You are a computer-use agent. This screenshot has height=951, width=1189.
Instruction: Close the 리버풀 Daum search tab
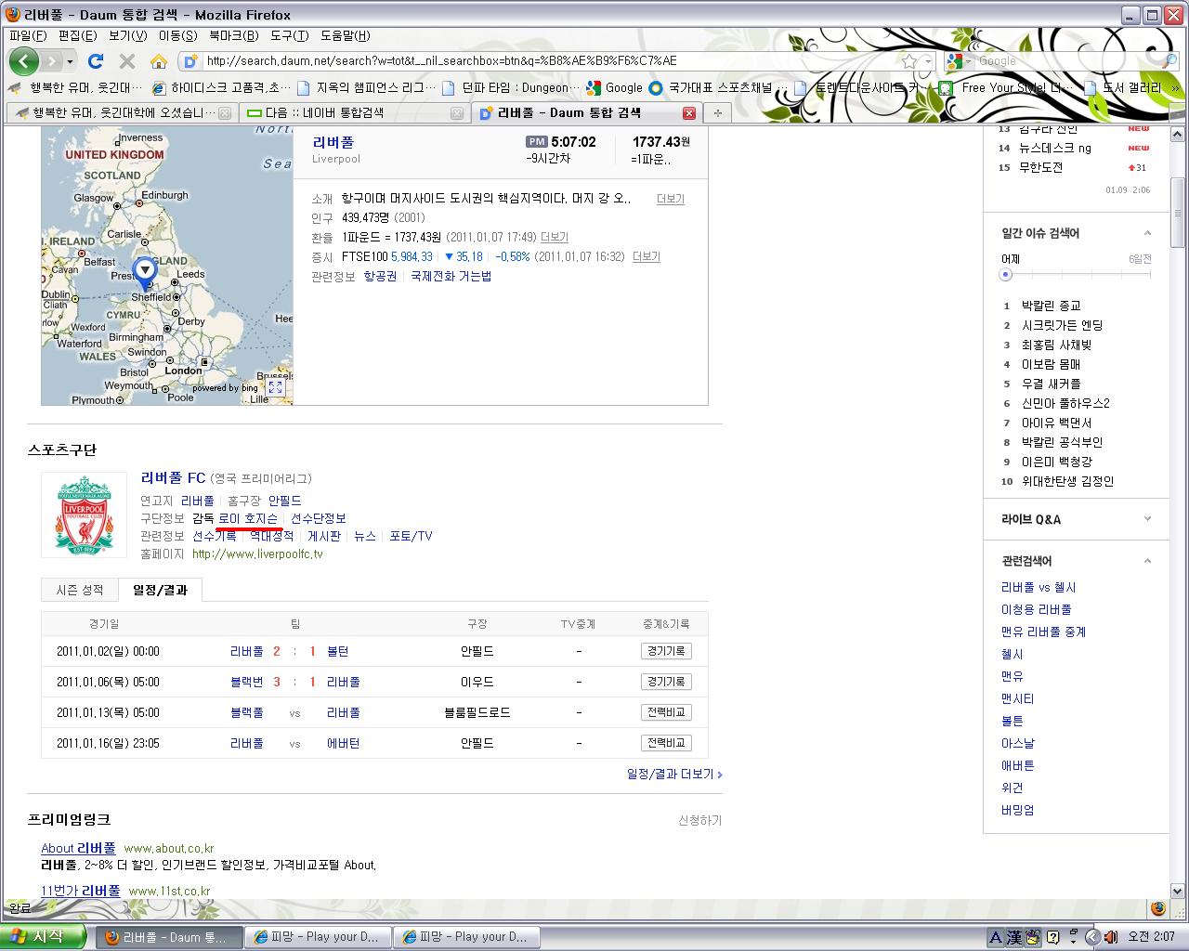(688, 113)
